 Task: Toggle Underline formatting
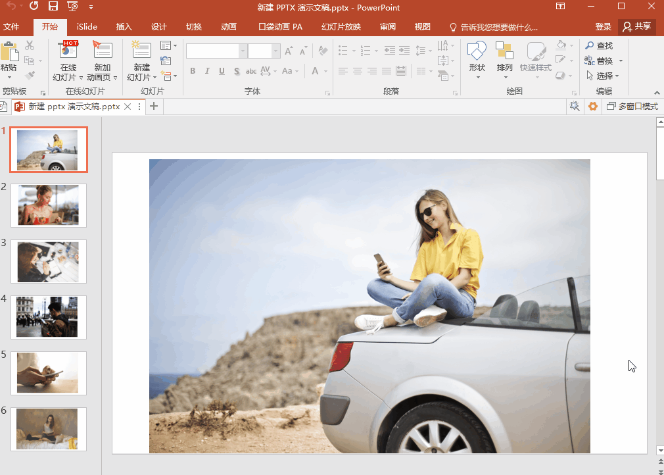point(222,71)
